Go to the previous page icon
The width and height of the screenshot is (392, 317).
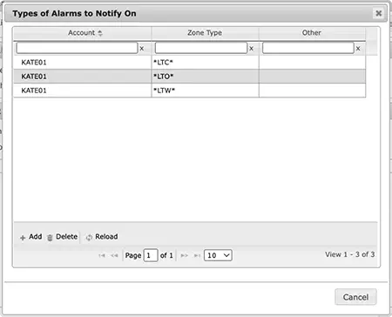(114, 255)
